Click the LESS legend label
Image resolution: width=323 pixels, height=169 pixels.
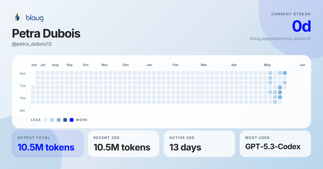36,120
